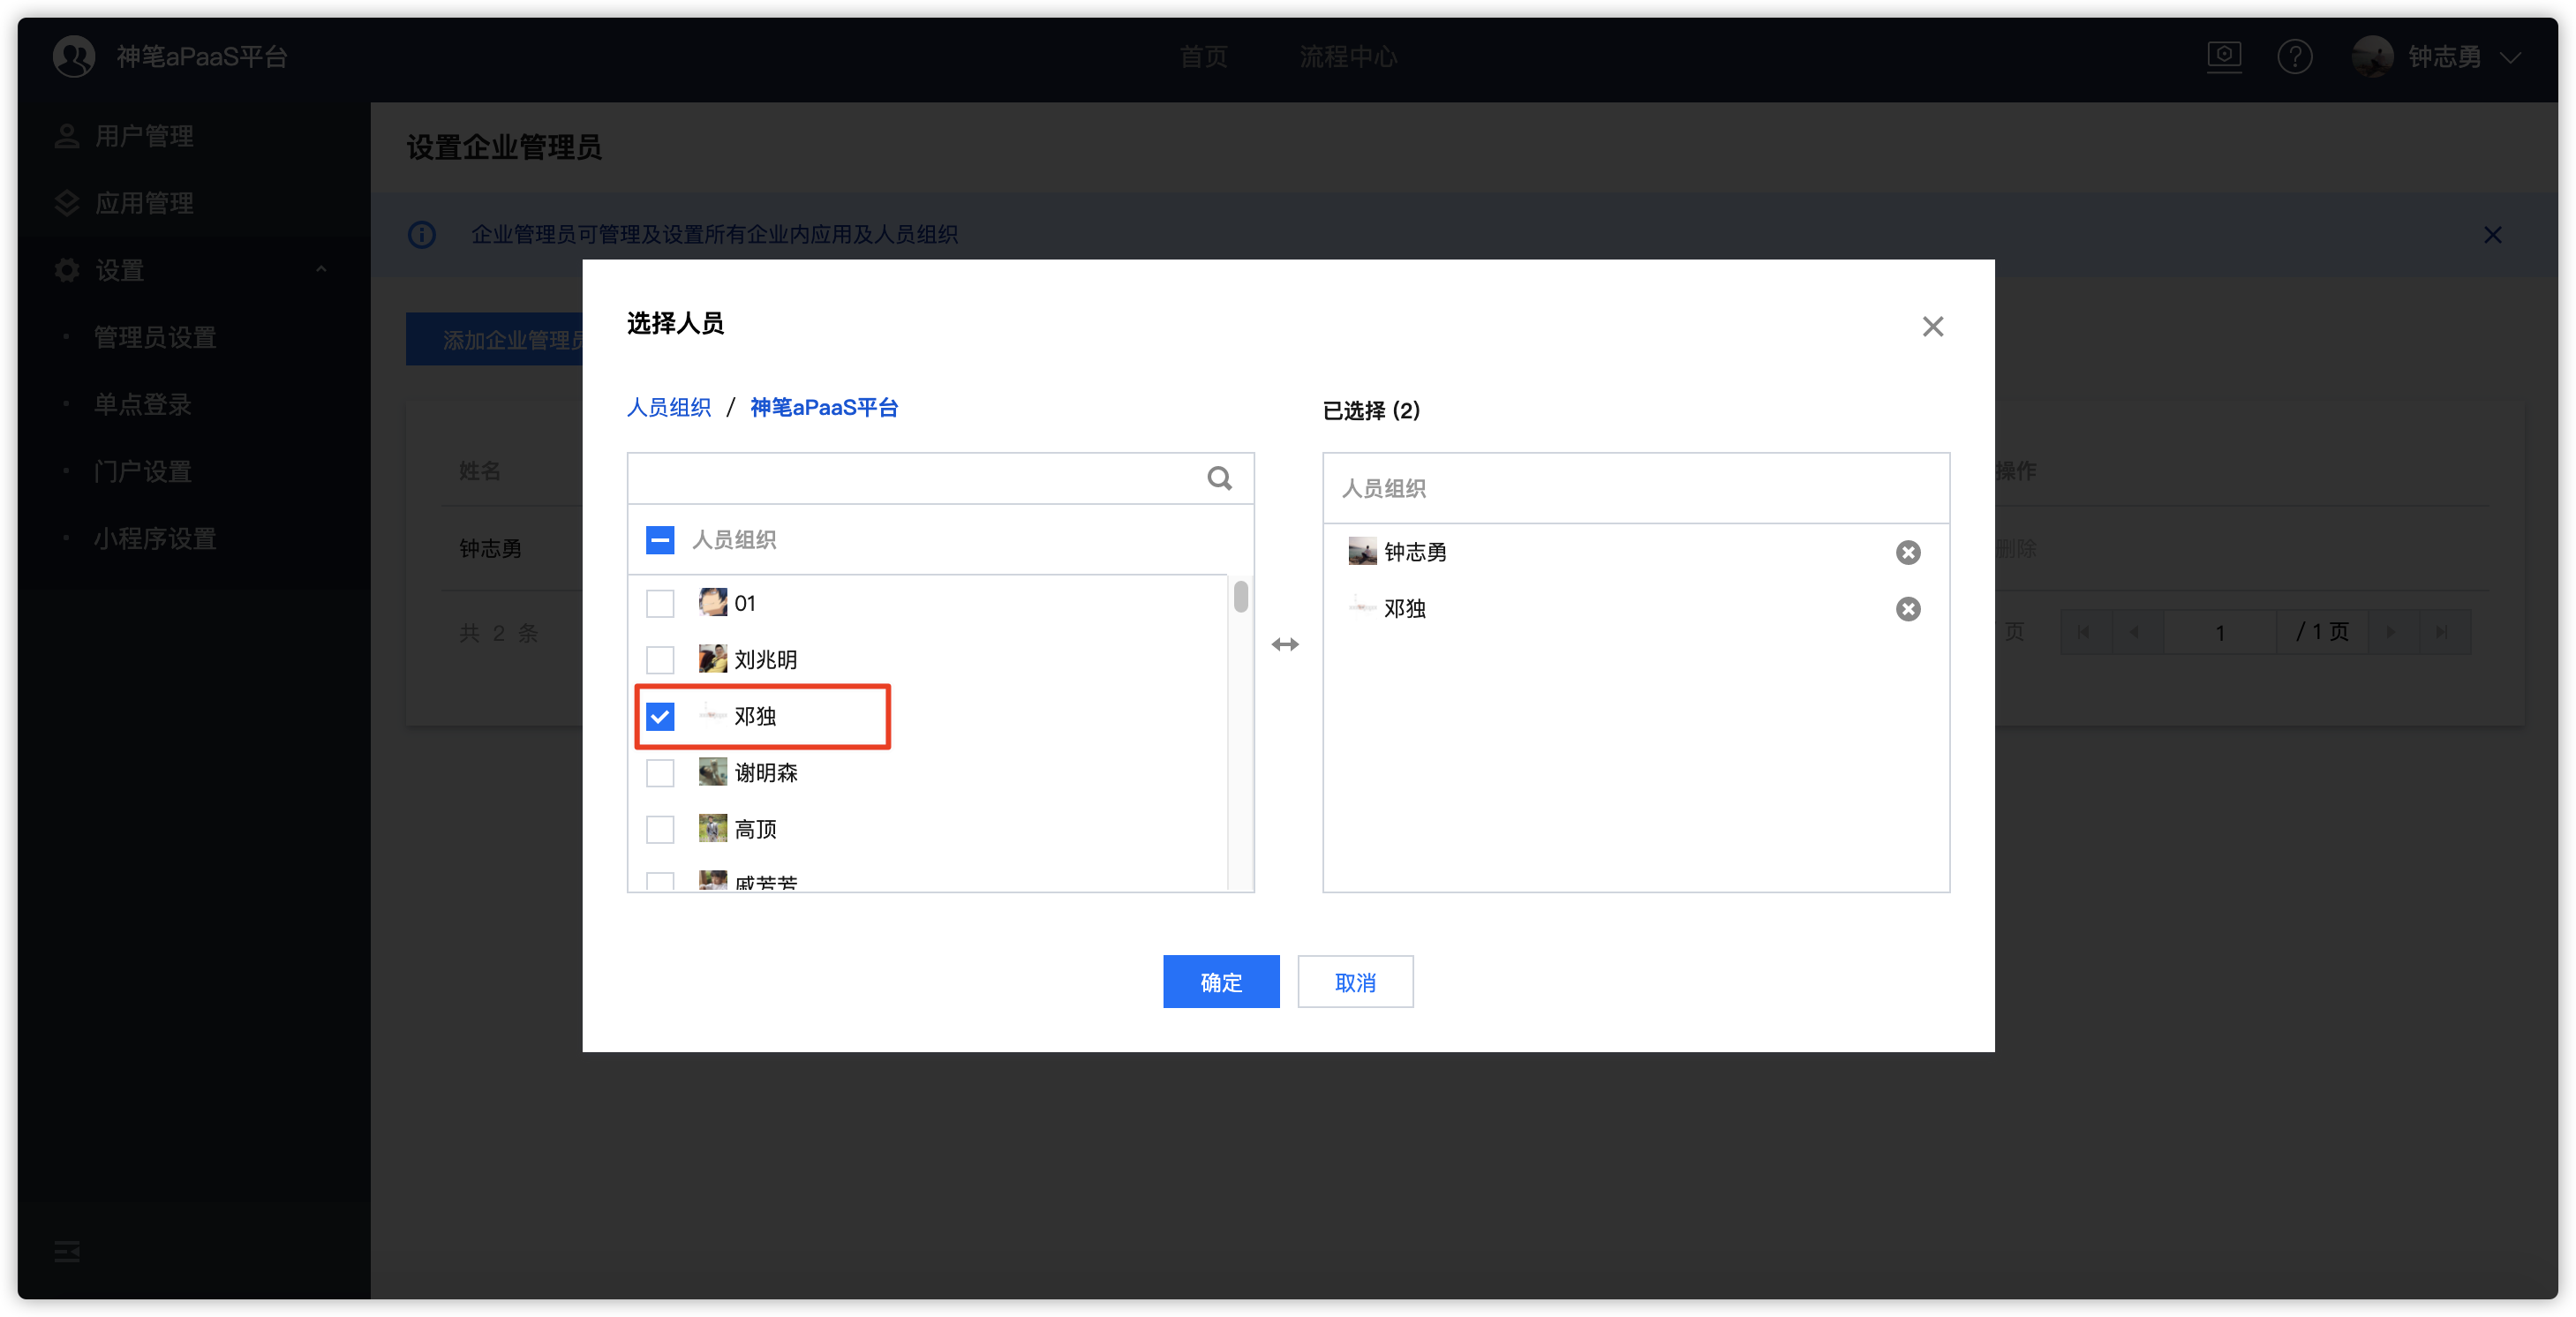The width and height of the screenshot is (2576, 1317).
Task: Click 谢明森's avatar thumbnail
Action: (x=712, y=772)
